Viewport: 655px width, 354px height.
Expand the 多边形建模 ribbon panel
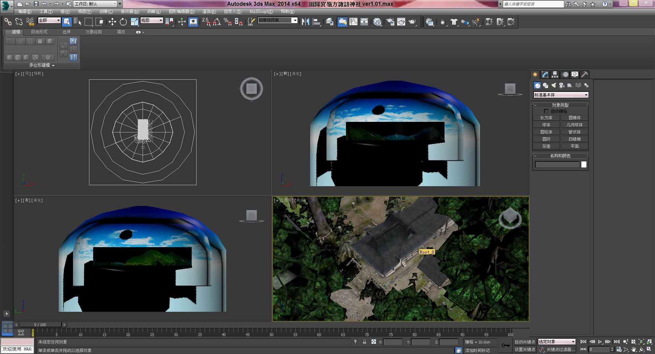(x=42, y=65)
